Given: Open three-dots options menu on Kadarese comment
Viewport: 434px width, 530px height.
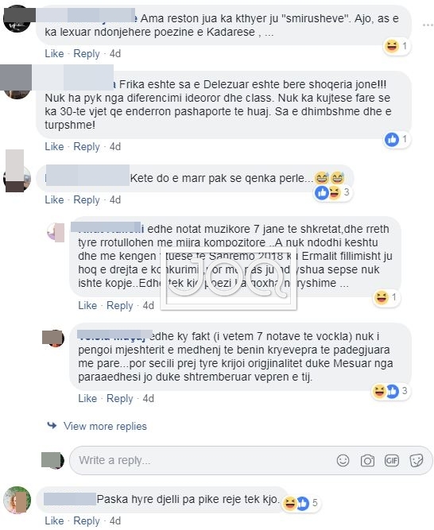Looking at the screenshot, I should (x=428, y=25).
